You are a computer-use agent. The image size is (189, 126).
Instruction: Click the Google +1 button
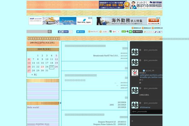click(x=114, y=31)
